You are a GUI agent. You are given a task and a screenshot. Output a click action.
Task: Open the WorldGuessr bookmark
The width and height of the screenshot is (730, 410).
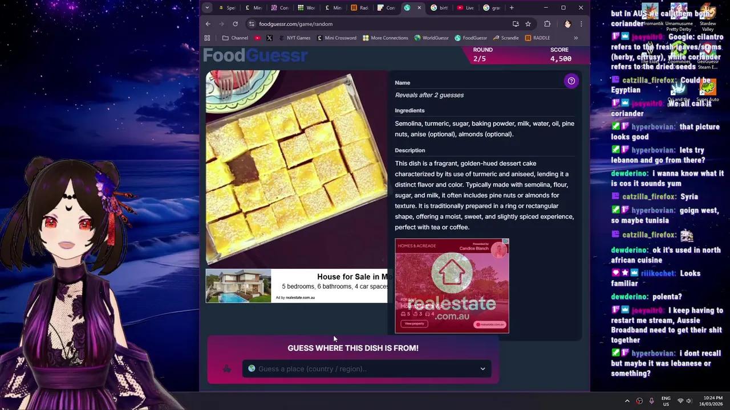(x=432, y=38)
